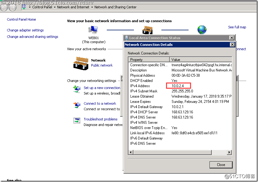Select the Physical Address row
Image resolution: width=258 pixels, height=182 pixels.
pos(180,75)
